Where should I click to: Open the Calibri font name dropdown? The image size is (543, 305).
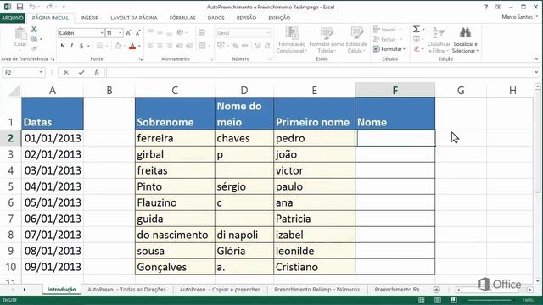click(102, 33)
